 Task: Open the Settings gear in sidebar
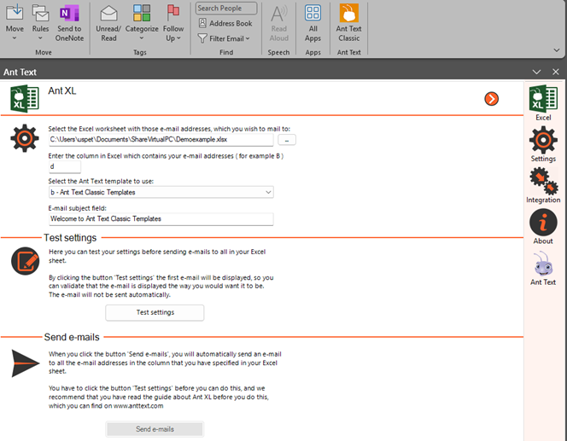click(543, 143)
